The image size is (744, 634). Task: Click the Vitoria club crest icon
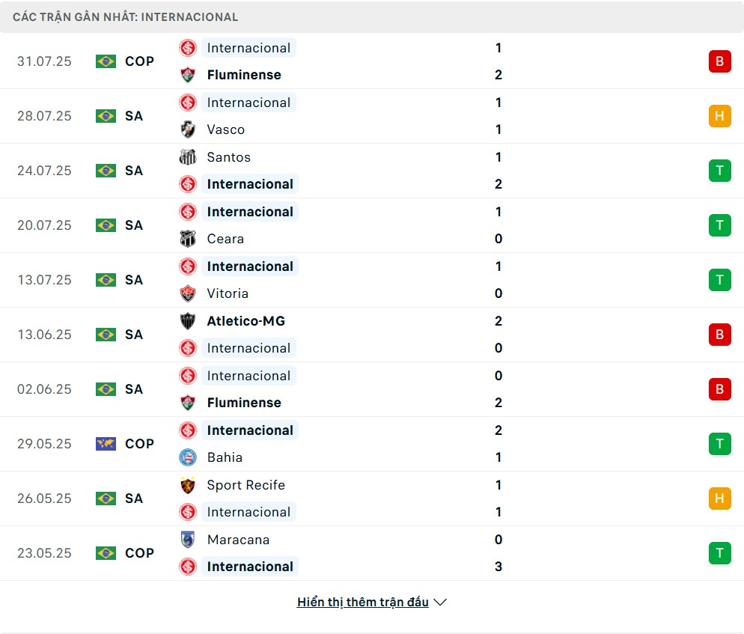point(187,293)
